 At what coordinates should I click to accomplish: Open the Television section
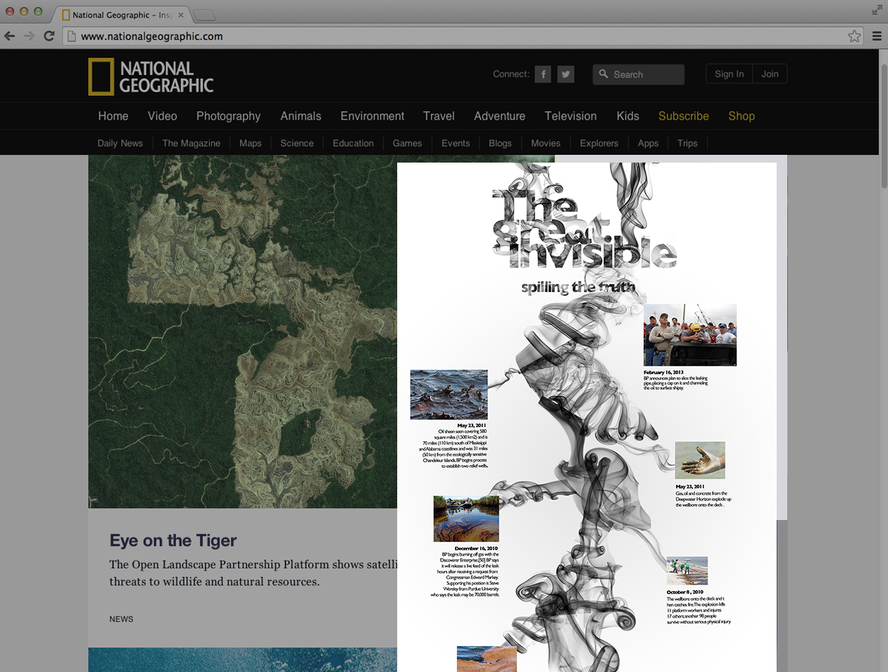click(570, 116)
